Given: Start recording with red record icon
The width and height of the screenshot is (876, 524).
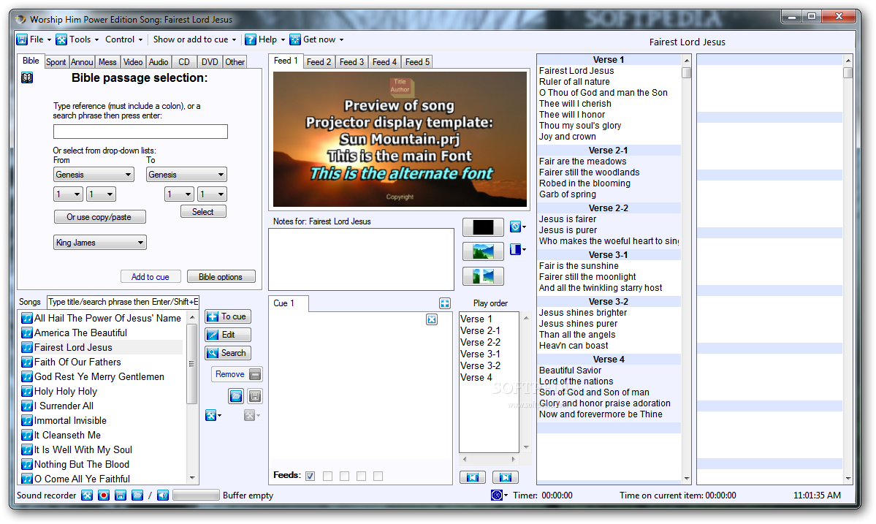Looking at the screenshot, I should coord(103,495).
